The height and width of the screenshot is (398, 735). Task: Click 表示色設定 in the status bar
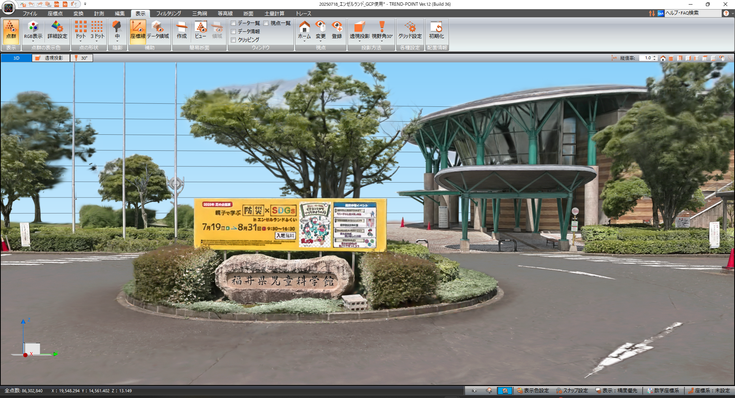[x=532, y=391]
